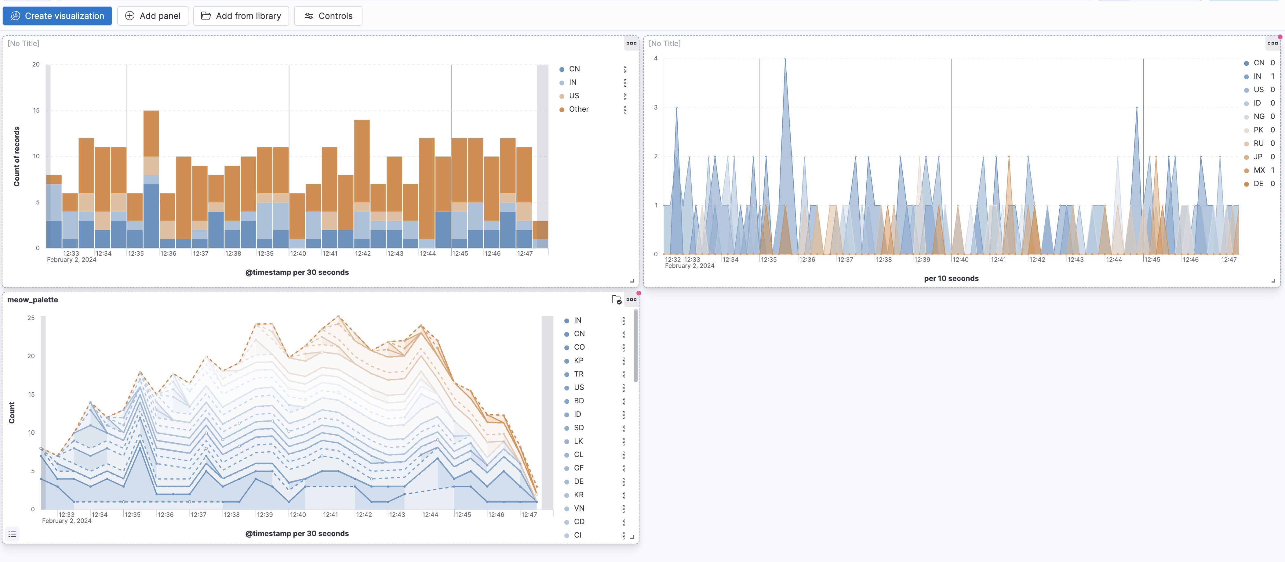Viewport: 1285px width, 562px height.
Task: Click Other color dot in bar chart legend
Action: [562, 110]
